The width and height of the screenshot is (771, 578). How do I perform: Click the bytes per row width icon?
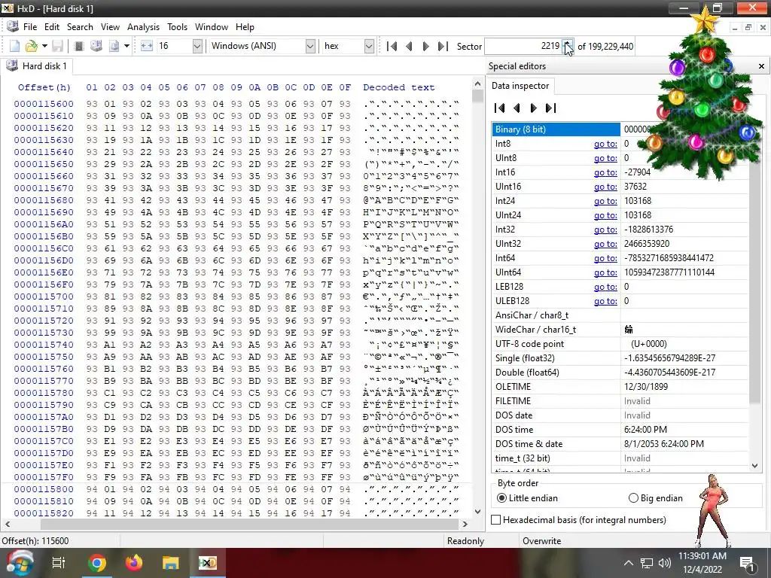(x=147, y=46)
